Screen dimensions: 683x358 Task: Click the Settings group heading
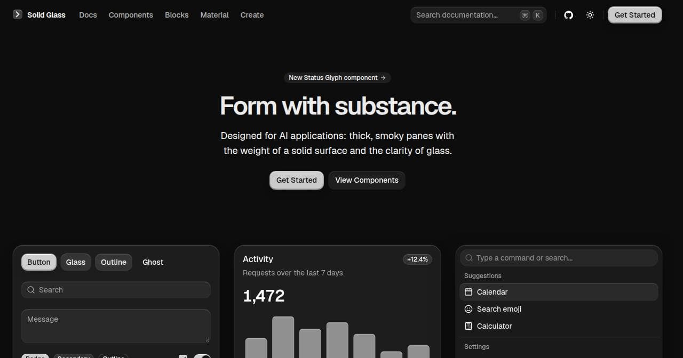click(476, 347)
